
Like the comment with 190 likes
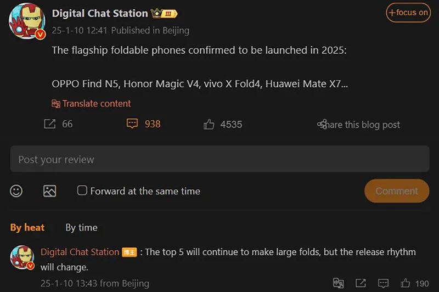(406, 283)
